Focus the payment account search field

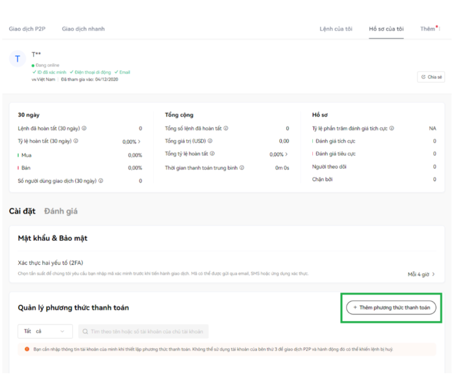point(143,331)
